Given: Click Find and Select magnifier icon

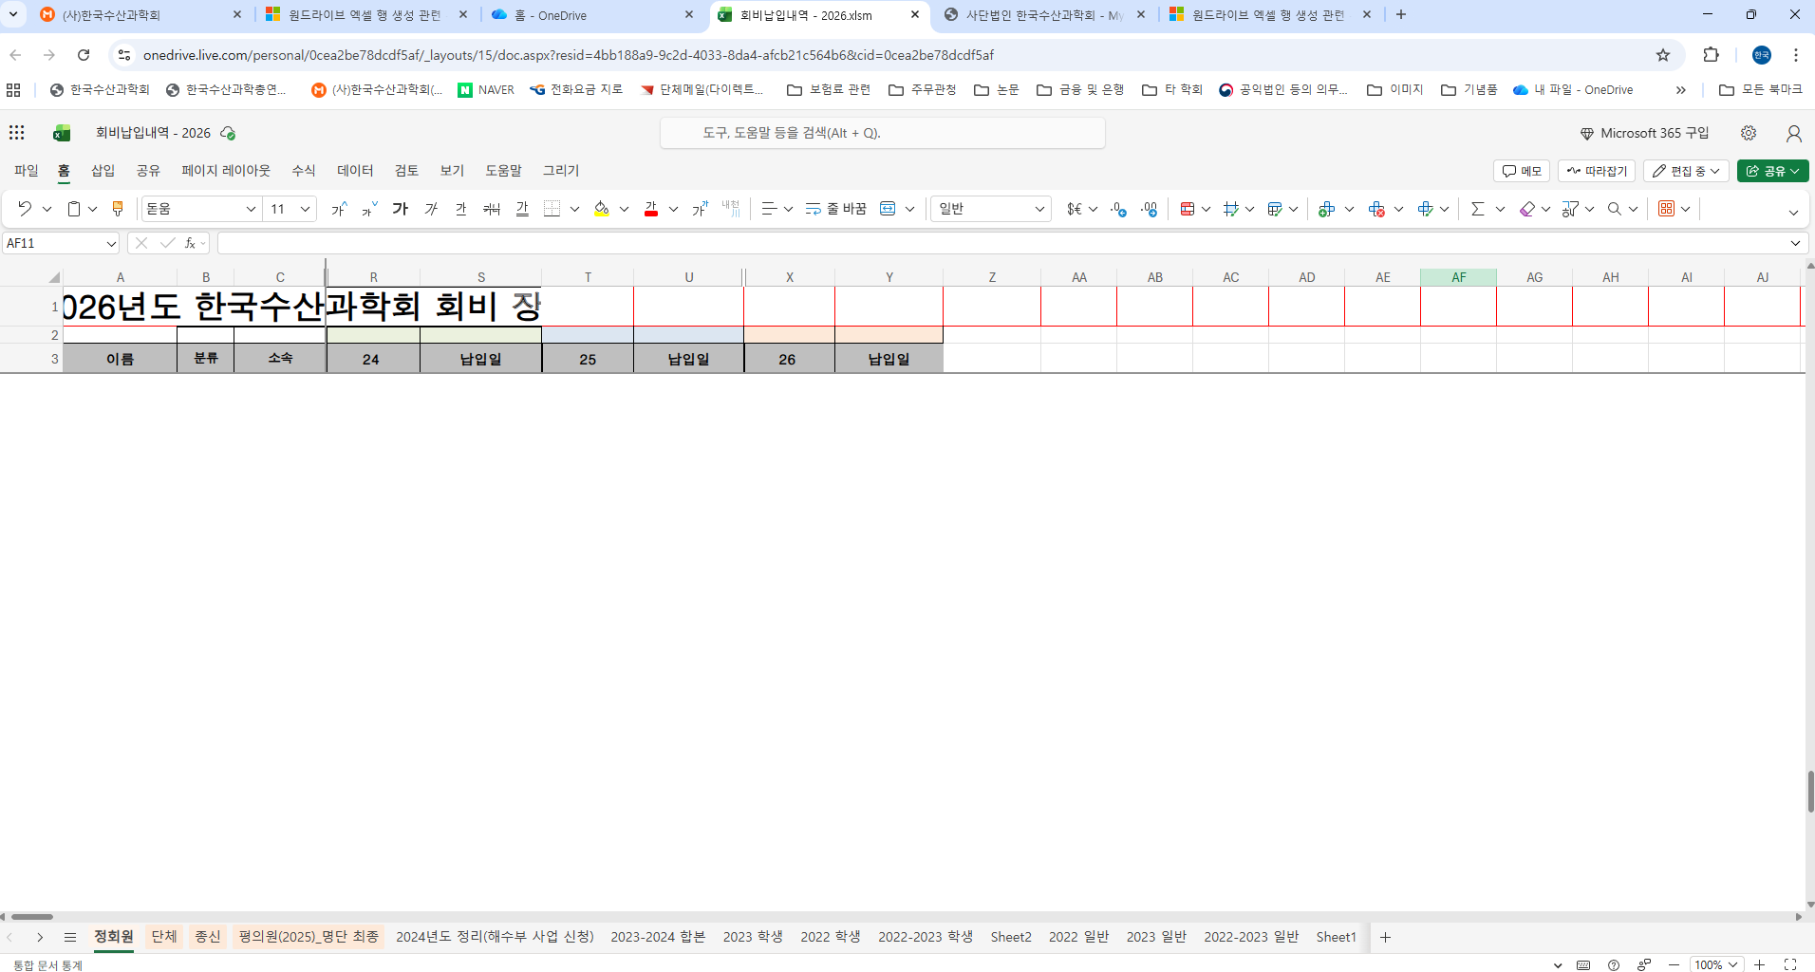Looking at the screenshot, I should point(1615,209).
